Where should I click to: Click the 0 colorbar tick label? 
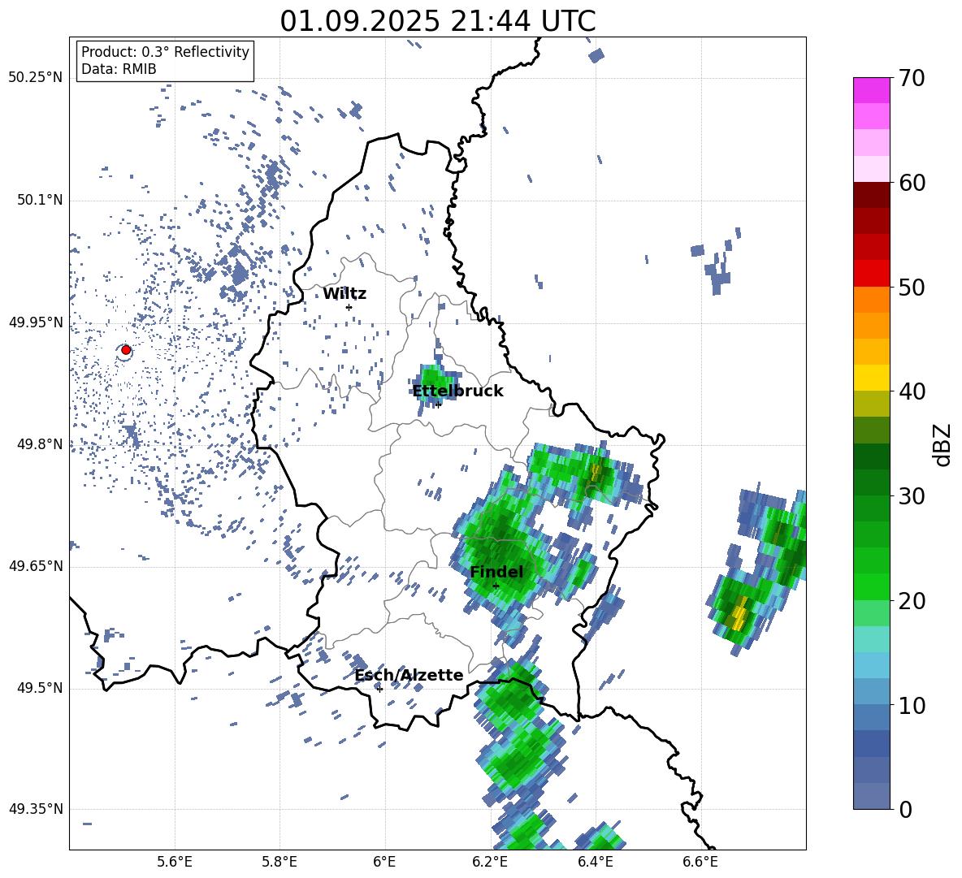pyautogui.click(x=905, y=810)
